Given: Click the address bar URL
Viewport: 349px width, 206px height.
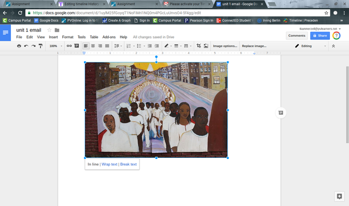Looking at the screenshot, I should pos(117,13).
